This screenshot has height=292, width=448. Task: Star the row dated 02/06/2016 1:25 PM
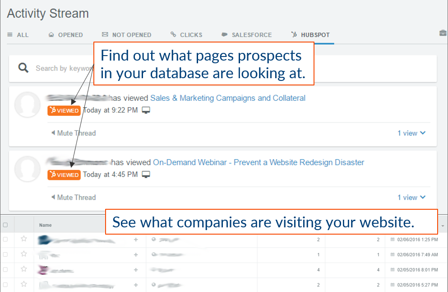(x=24, y=239)
